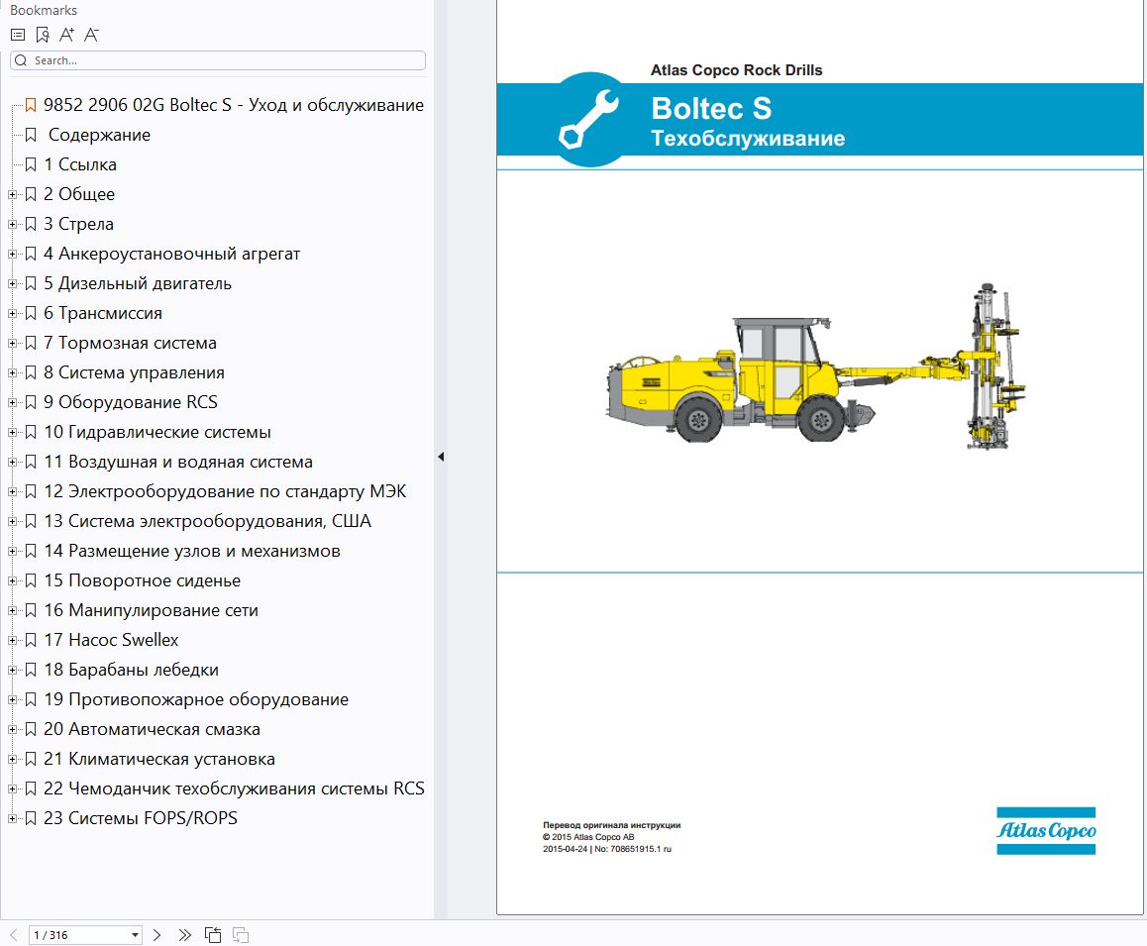Screen dimensions: 1147x946
Task: Click bookmark icon beside Содержание
Action: 31,135
